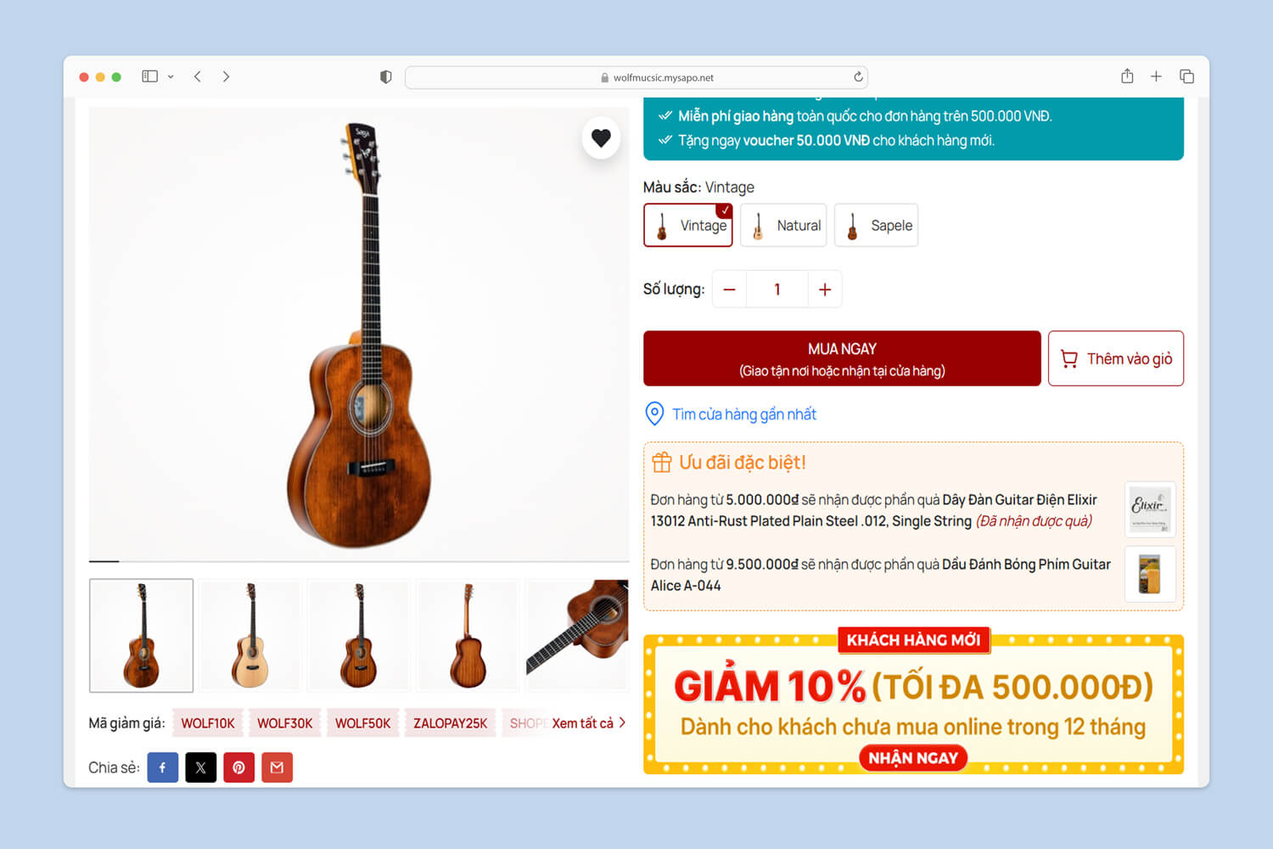Click the heart wishlist icon on the guitar image

(x=601, y=138)
